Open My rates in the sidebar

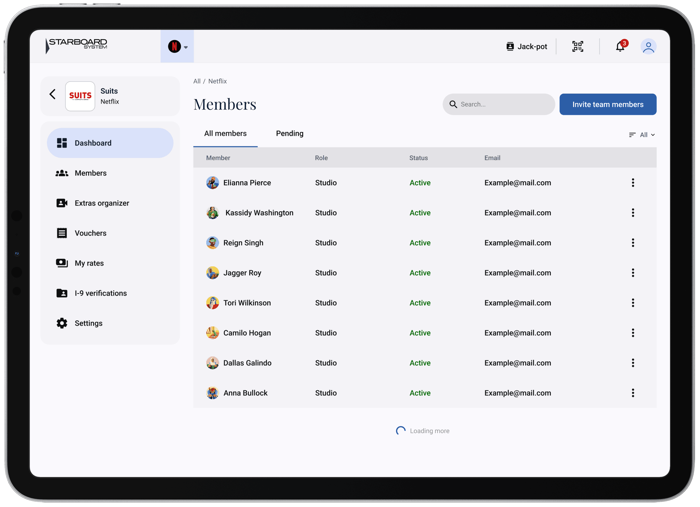click(x=89, y=263)
